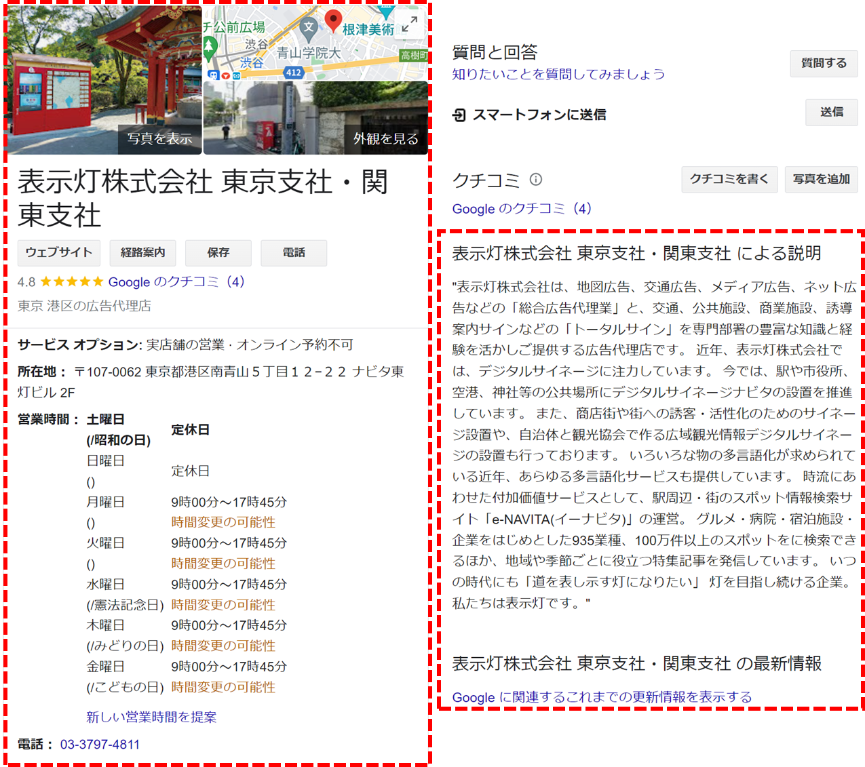Click the クチコミを書く button
This screenshot has height=767, width=865.
729,179
